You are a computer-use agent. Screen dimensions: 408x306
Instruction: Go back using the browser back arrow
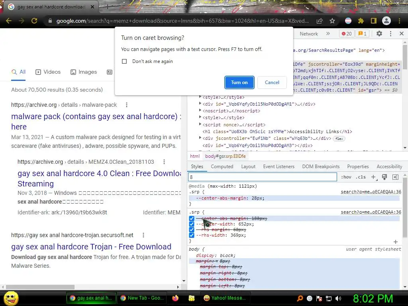click(x=9, y=21)
